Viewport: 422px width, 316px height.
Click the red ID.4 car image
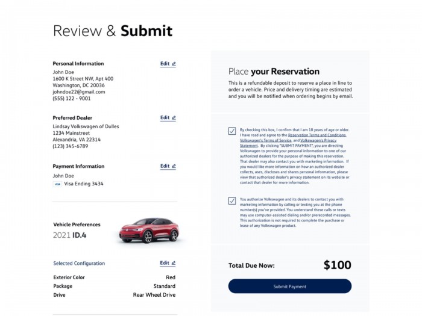[x=149, y=230]
